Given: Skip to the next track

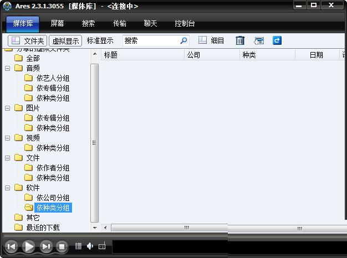Looking at the screenshot, I should 47,246.
